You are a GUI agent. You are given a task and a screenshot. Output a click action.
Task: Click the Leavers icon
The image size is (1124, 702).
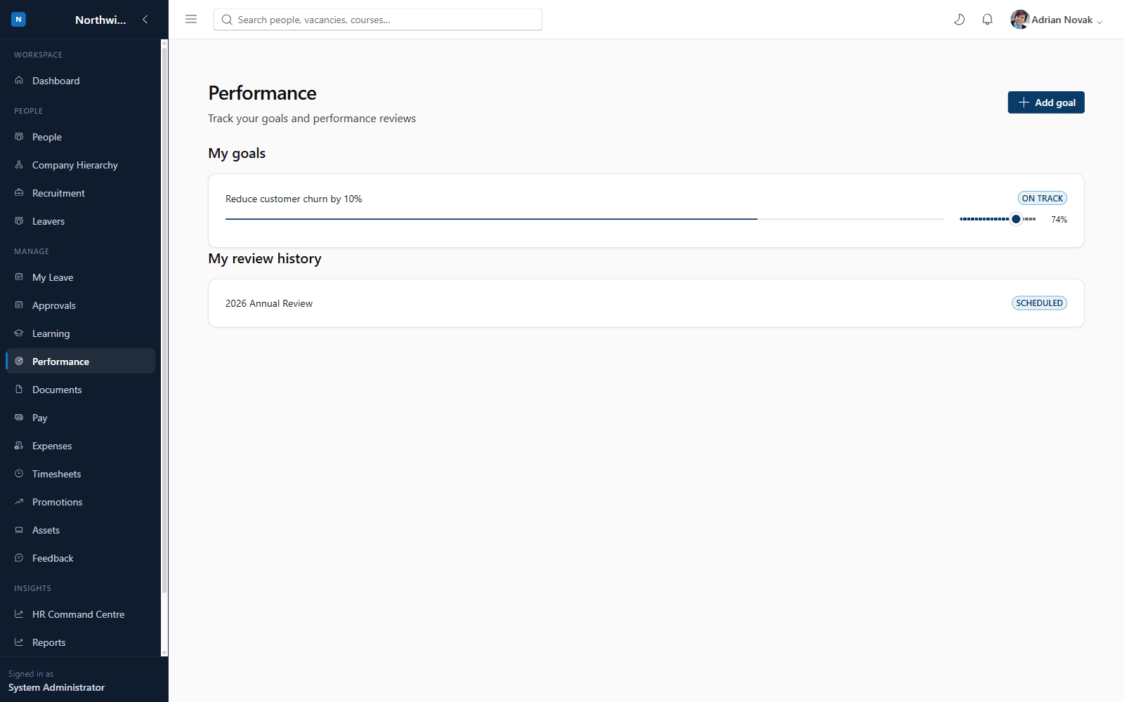[x=19, y=221]
